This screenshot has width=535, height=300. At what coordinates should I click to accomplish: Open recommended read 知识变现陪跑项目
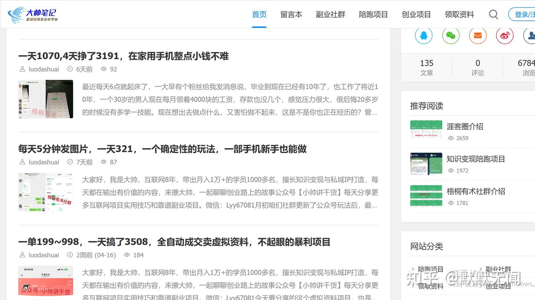coord(476,159)
